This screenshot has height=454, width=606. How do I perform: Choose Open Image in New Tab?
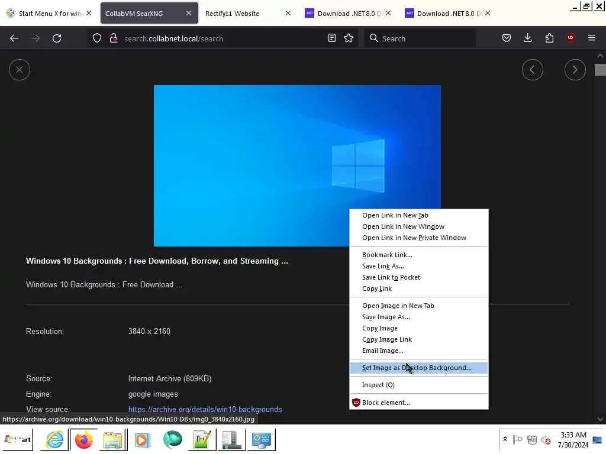click(x=418, y=306)
